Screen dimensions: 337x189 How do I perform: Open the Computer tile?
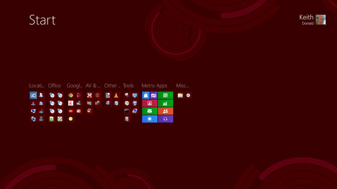(x=33, y=111)
